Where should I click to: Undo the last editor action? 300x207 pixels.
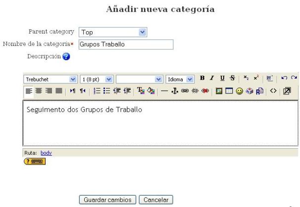click(284, 78)
